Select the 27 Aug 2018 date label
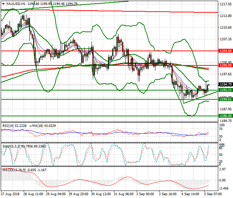This screenshot has width=233, height=198. pos(10,194)
